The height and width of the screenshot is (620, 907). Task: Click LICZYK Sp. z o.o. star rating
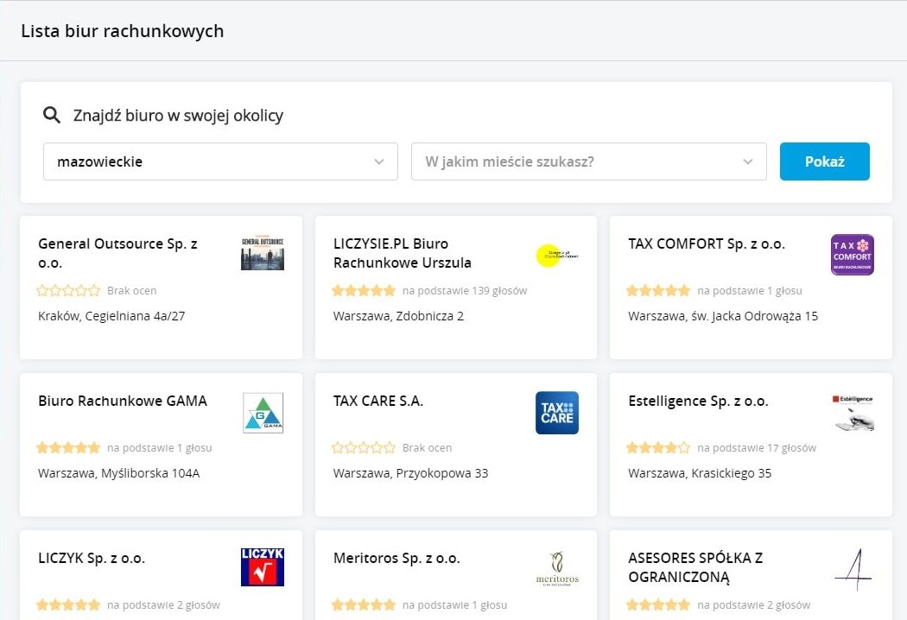[68, 605]
